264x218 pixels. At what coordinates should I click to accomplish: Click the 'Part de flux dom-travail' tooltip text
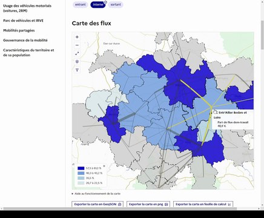(233, 122)
